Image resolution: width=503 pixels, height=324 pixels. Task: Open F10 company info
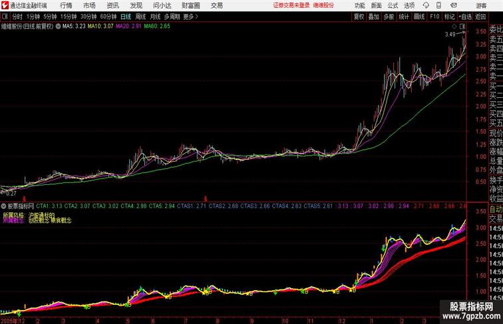point(434,17)
